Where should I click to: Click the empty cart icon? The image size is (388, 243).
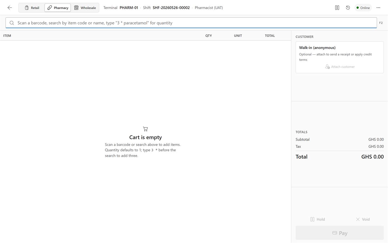coord(145,129)
